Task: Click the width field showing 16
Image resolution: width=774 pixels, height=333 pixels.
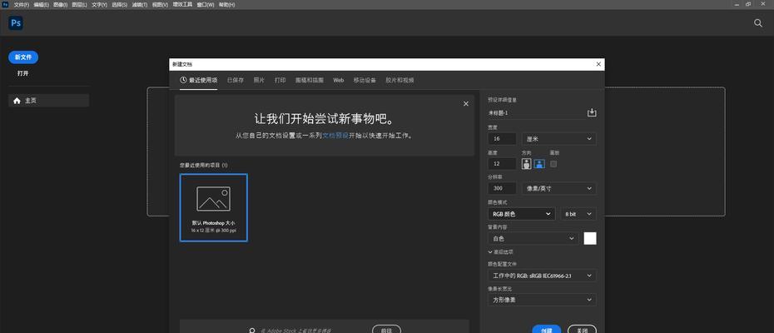Action: click(502, 139)
